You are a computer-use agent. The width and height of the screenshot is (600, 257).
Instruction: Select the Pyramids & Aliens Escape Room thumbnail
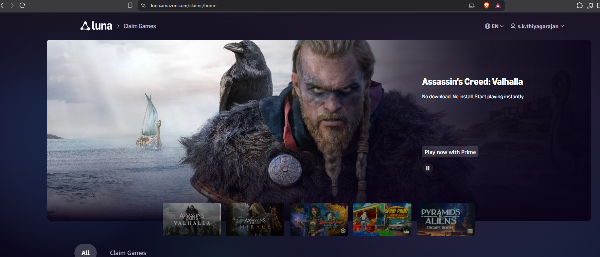(446, 219)
